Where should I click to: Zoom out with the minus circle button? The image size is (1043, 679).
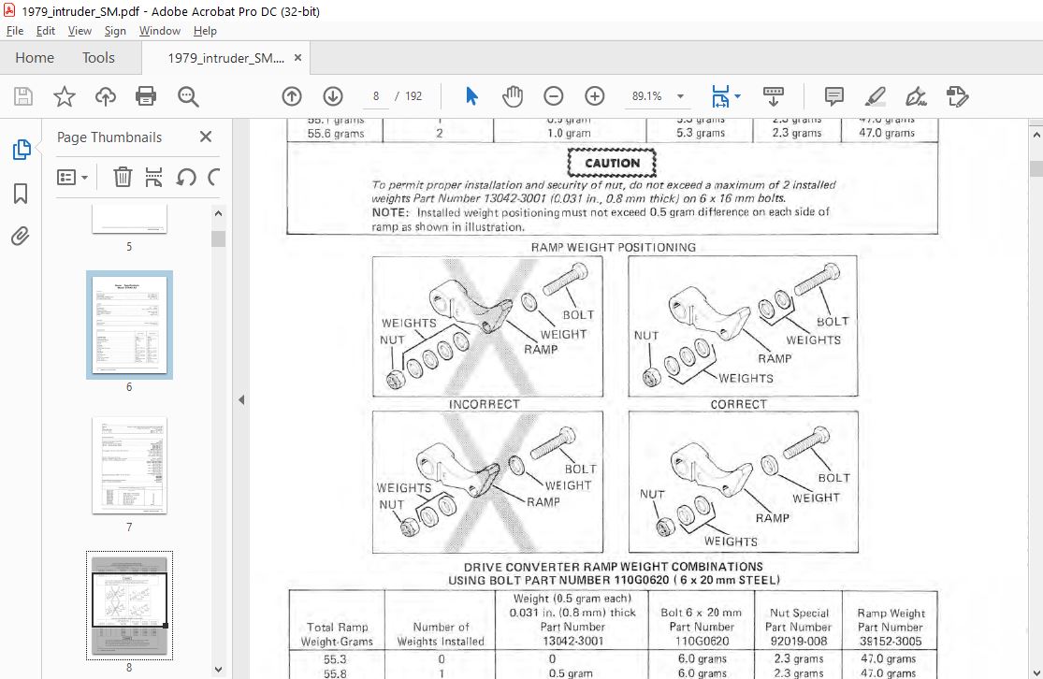tap(554, 96)
